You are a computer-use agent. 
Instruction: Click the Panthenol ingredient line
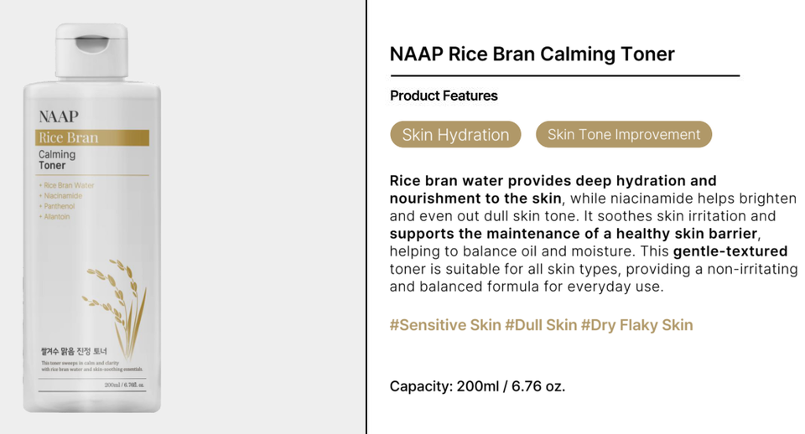tap(58, 206)
